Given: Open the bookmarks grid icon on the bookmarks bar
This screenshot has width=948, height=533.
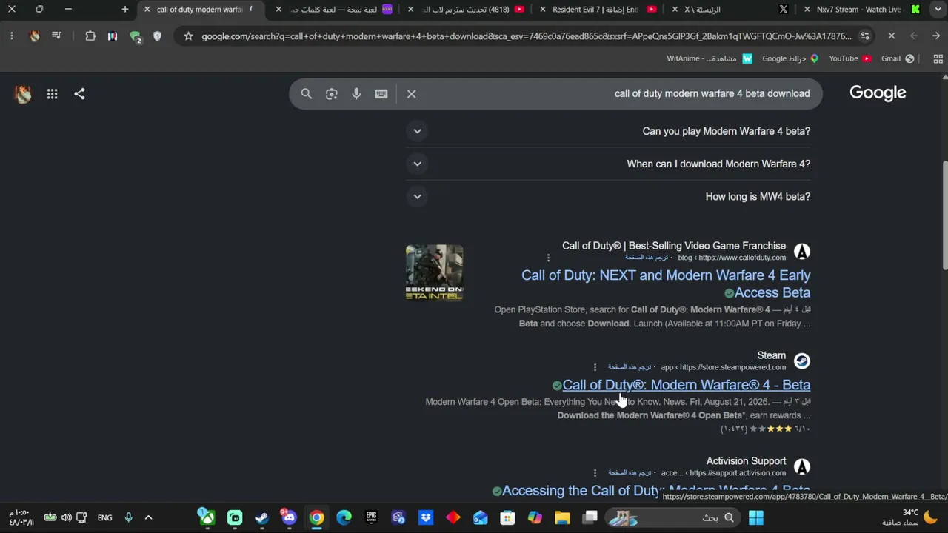Looking at the screenshot, I should click(x=938, y=59).
